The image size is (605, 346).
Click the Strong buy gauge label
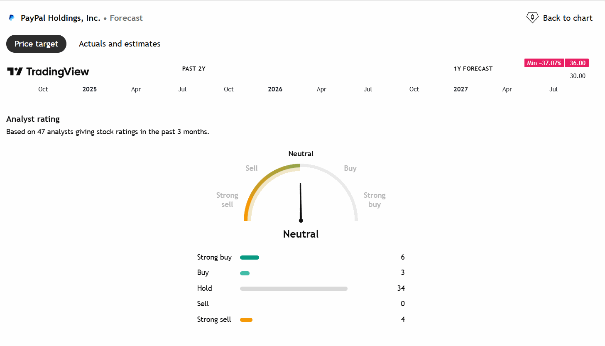coord(375,200)
